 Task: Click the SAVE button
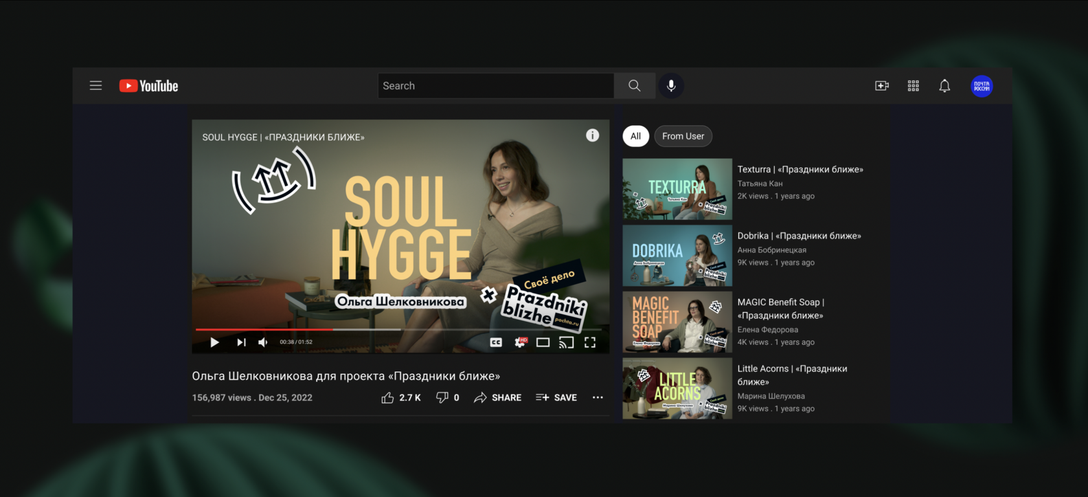[x=556, y=397]
